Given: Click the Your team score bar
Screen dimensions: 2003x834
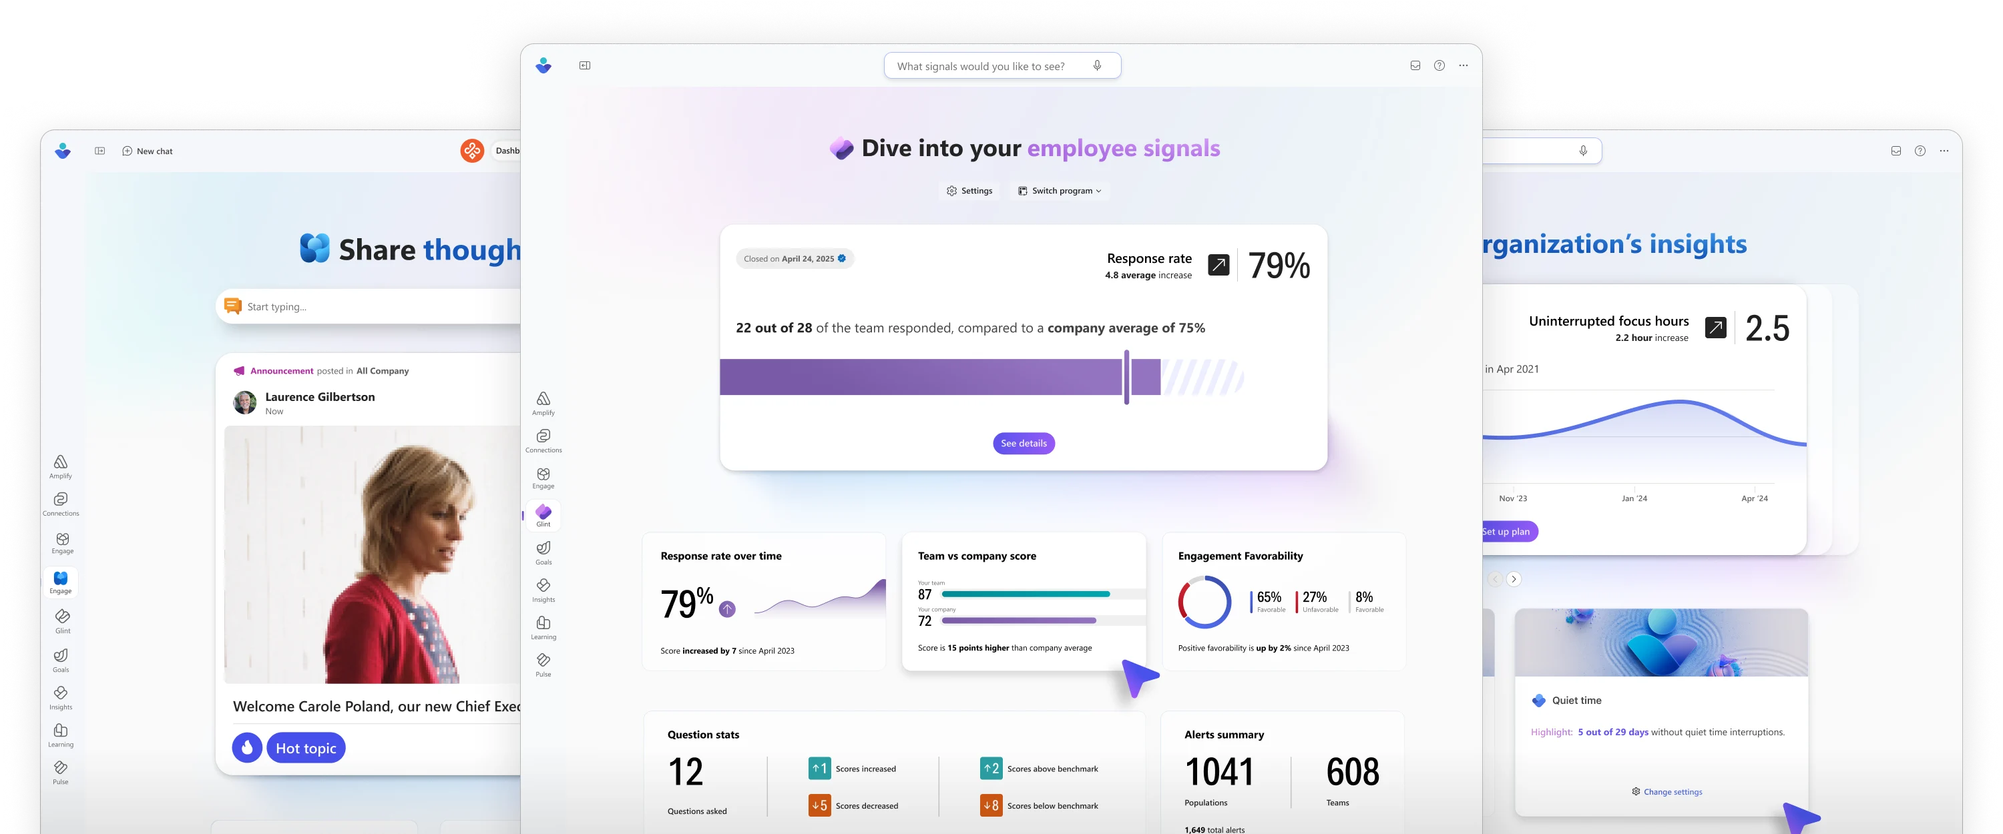Looking at the screenshot, I should click(x=1043, y=594).
